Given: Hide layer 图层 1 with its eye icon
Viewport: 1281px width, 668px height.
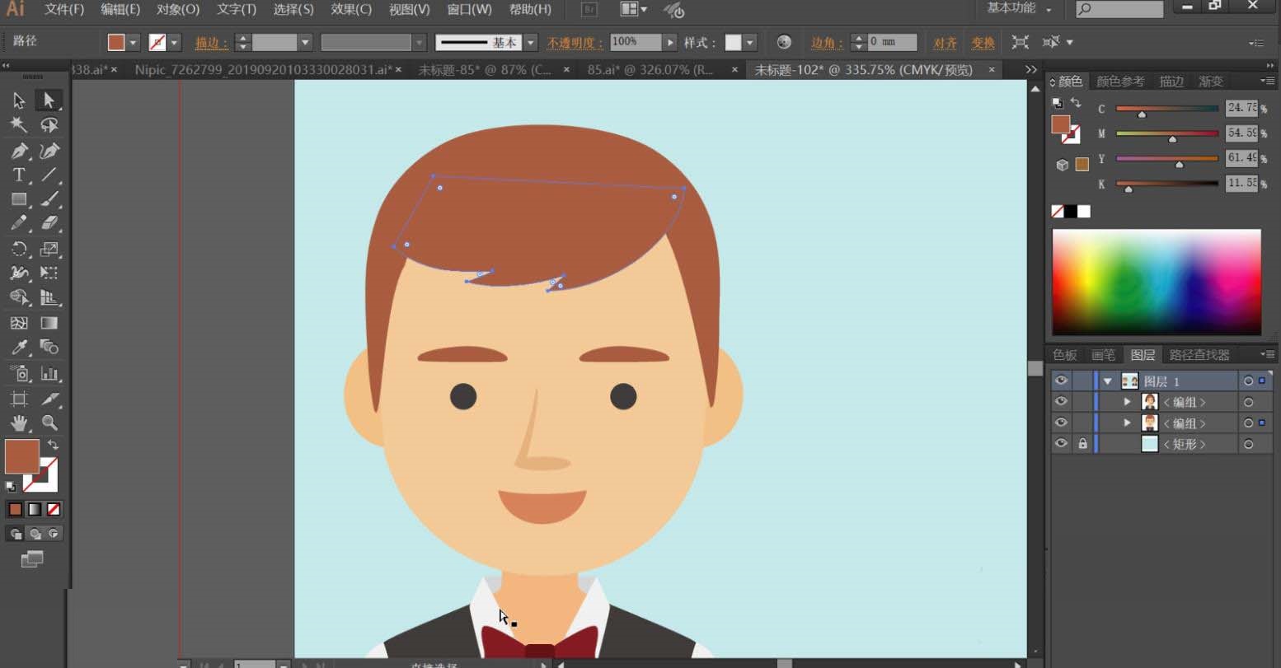Looking at the screenshot, I should click(x=1061, y=381).
